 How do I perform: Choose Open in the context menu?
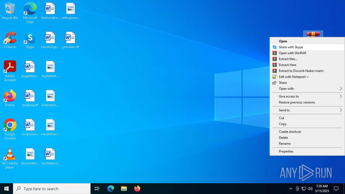pyautogui.click(x=307, y=41)
